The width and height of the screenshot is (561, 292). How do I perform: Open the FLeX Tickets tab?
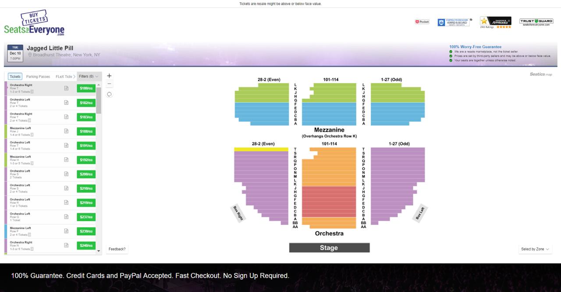(64, 76)
